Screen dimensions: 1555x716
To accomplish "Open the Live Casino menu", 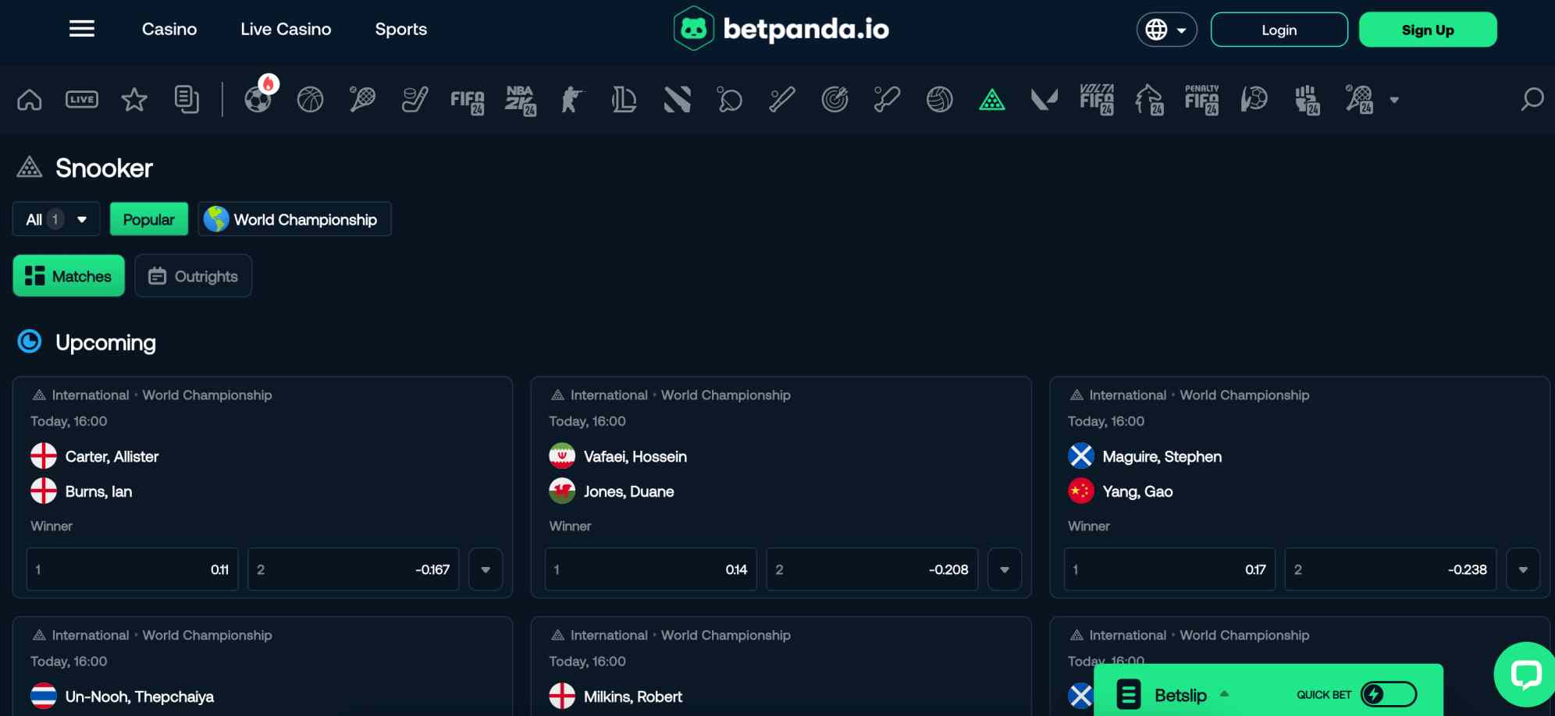I will (286, 30).
